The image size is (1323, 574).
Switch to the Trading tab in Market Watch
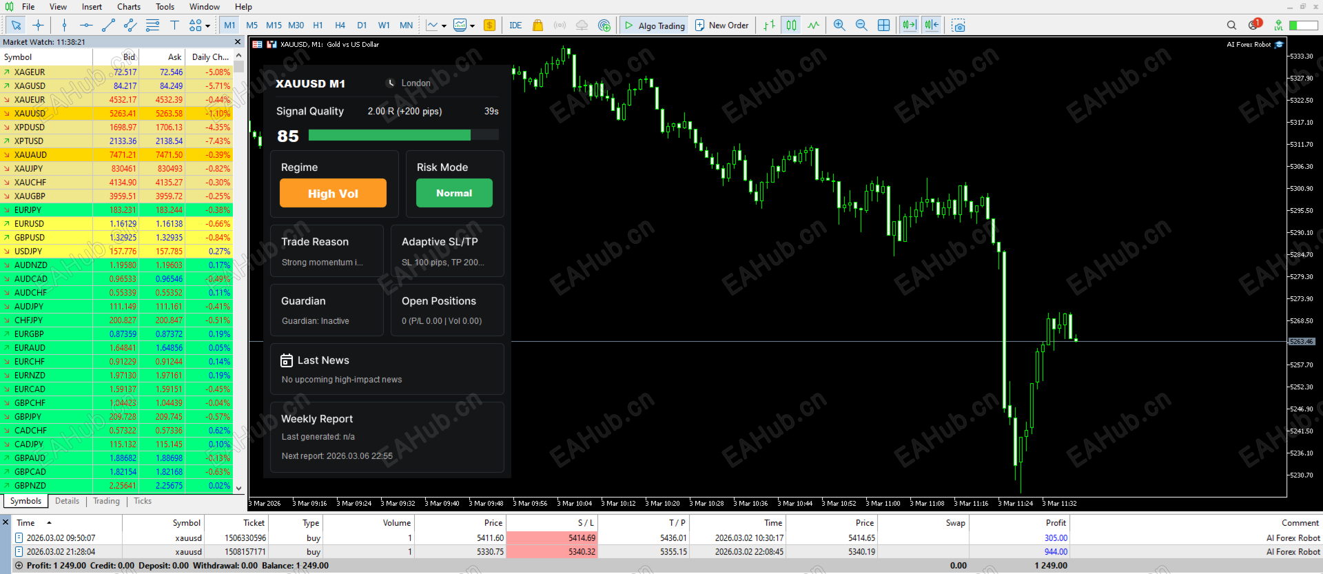[x=106, y=501]
